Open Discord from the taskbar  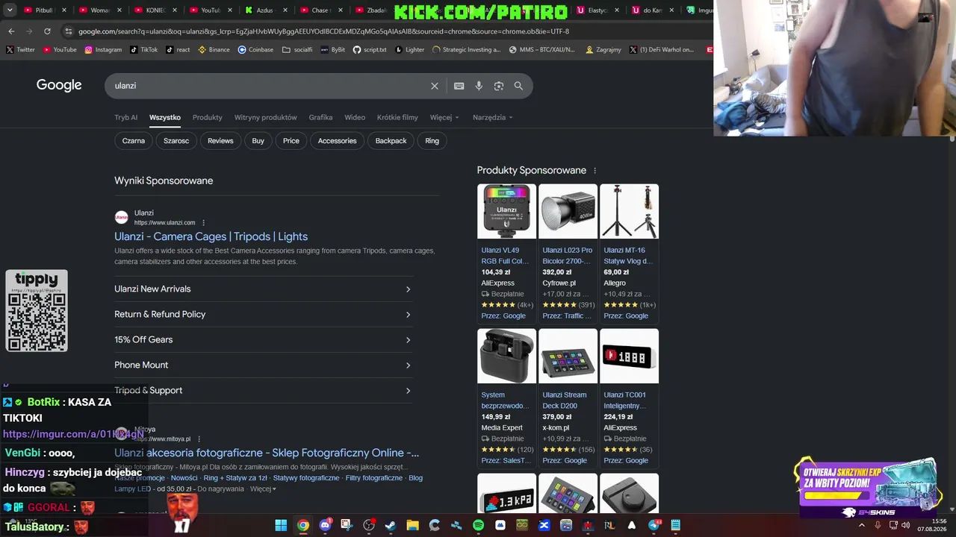[x=325, y=525]
